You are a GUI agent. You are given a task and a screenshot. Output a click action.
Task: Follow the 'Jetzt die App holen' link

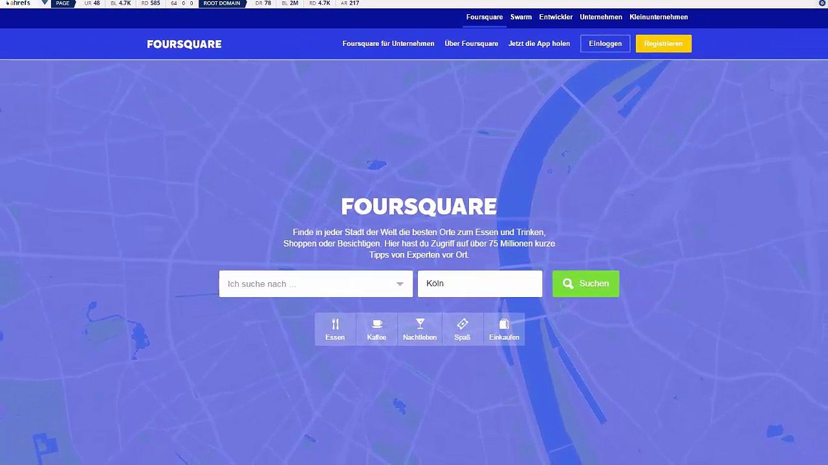pos(539,44)
